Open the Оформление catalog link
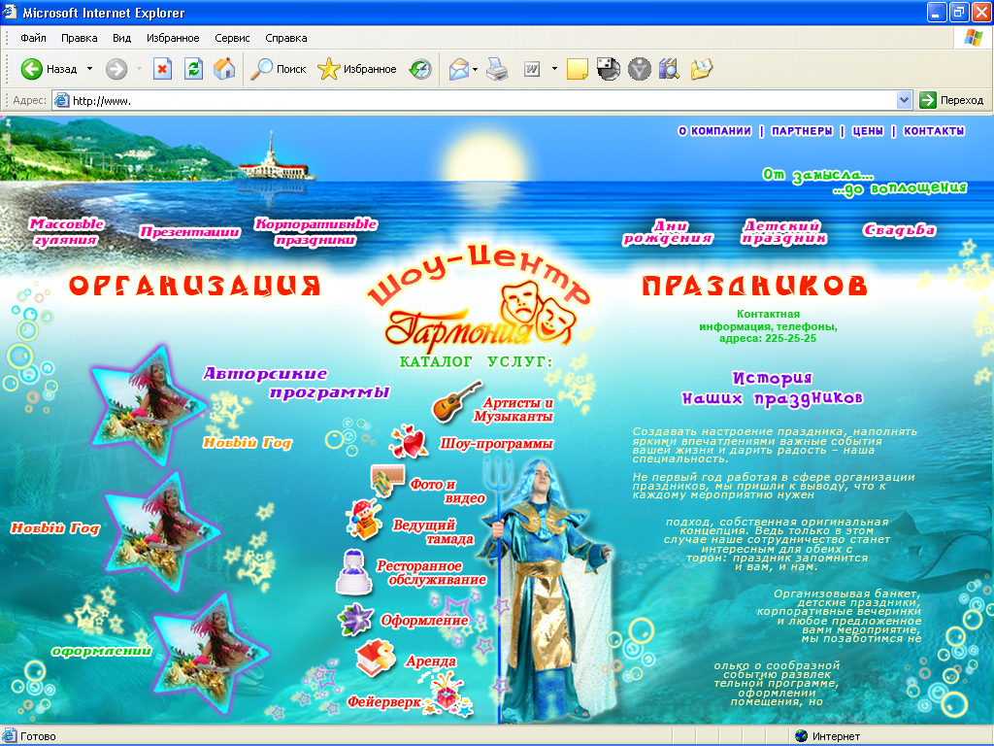Viewport: 994px width, 746px height. coord(424,621)
